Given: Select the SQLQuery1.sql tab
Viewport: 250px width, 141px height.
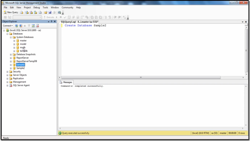Looking at the screenshot, I should coord(79,22).
